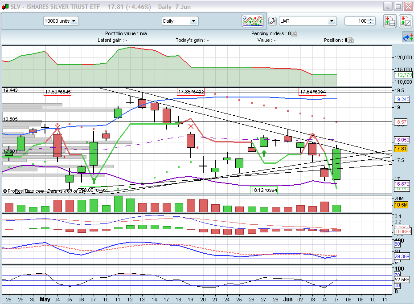Decrease the quantity 100 with down stepper
Viewport: 414px width, 304px height.
click(371, 23)
